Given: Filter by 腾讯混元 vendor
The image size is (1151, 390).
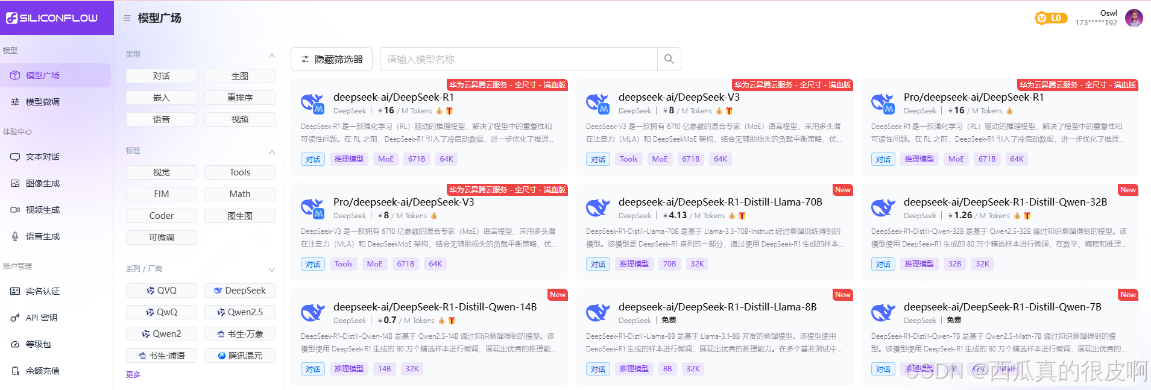Looking at the screenshot, I should pos(240,356).
